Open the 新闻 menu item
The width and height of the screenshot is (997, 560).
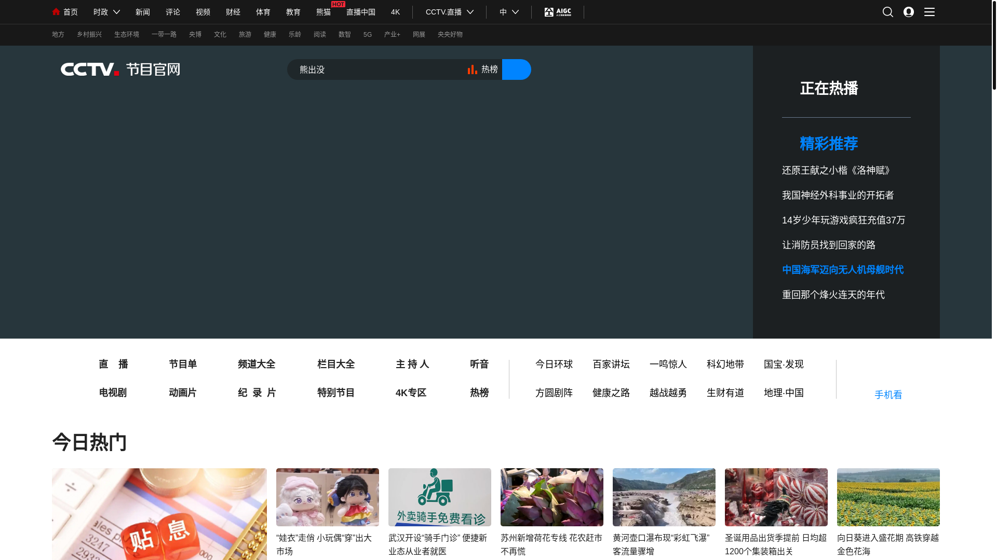pos(143,12)
